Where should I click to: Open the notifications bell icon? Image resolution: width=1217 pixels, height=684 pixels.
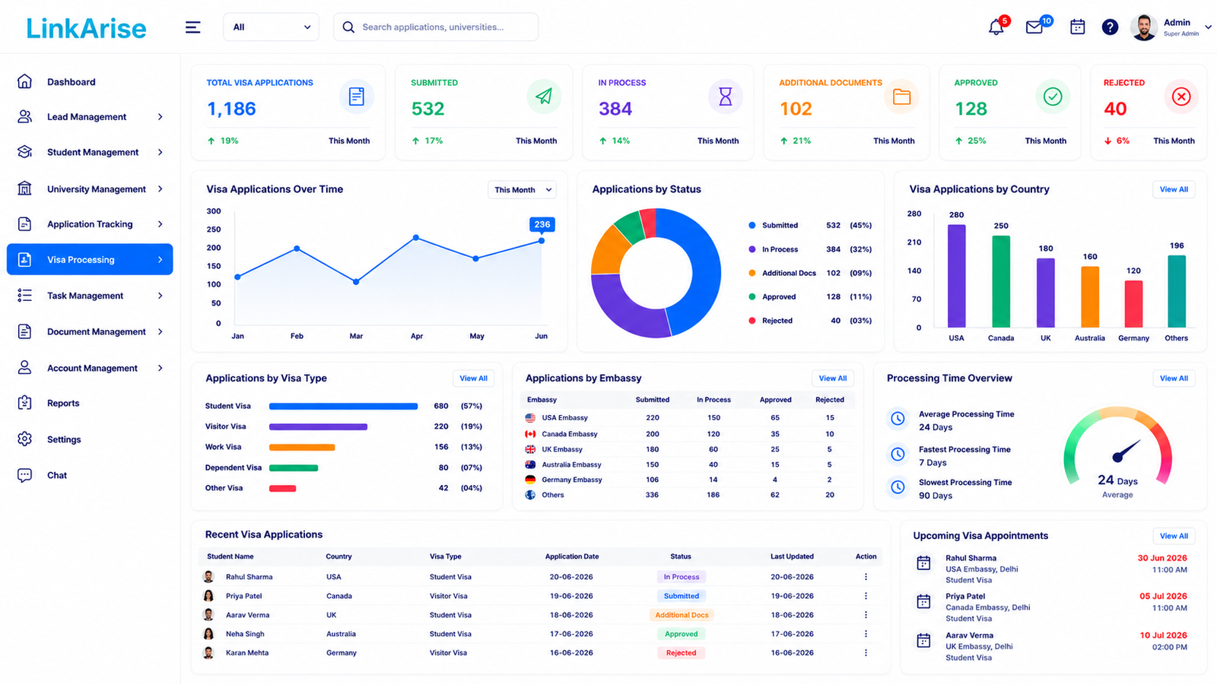(996, 27)
